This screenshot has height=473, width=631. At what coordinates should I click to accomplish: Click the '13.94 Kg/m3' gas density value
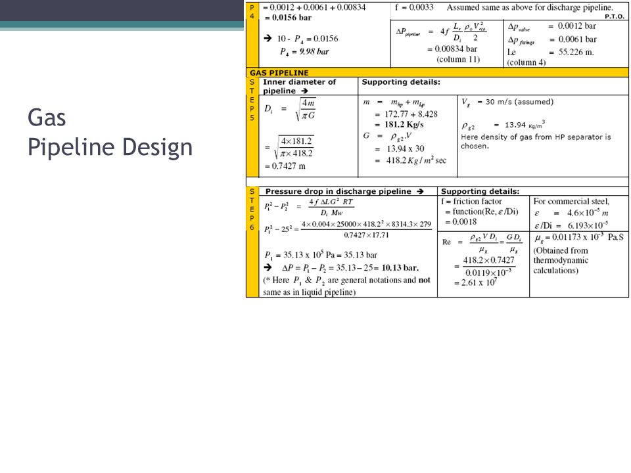[525, 125]
